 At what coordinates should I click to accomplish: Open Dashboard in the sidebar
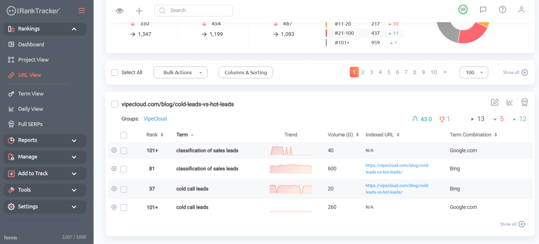pyautogui.click(x=31, y=44)
